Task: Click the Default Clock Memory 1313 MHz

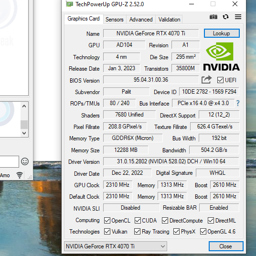Action: click(x=172, y=196)
